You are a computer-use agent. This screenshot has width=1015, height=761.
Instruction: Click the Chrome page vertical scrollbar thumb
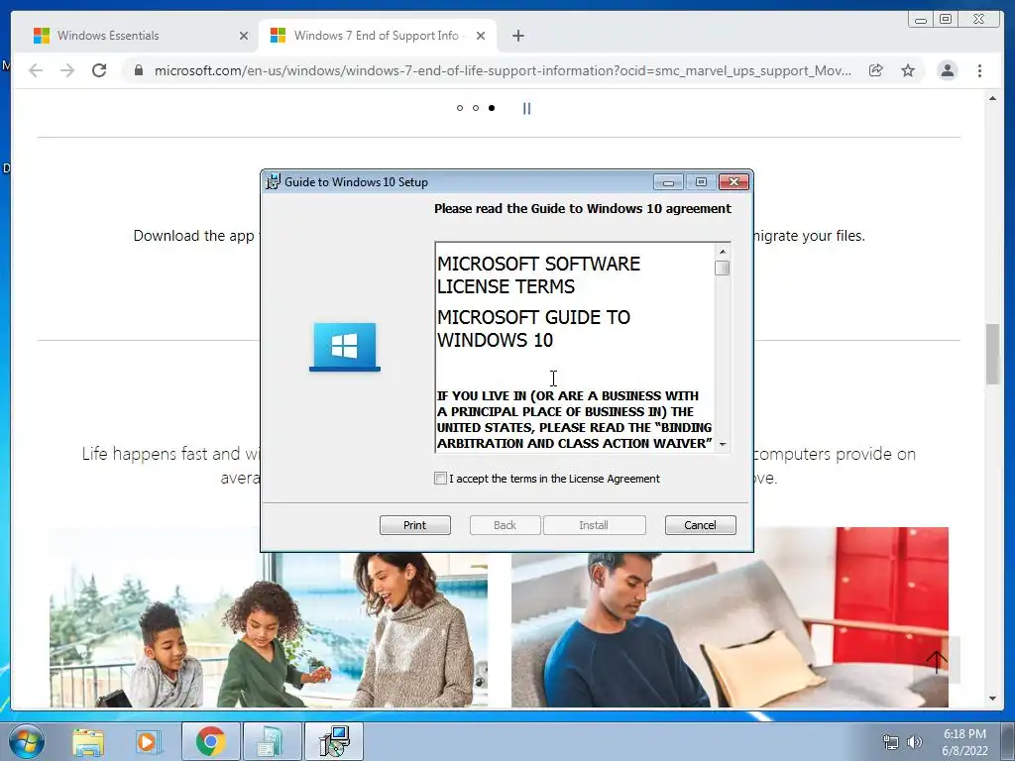pos(993,354)
